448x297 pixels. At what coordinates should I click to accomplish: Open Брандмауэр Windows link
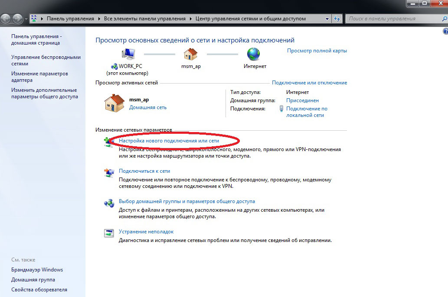tap(37, 270)
